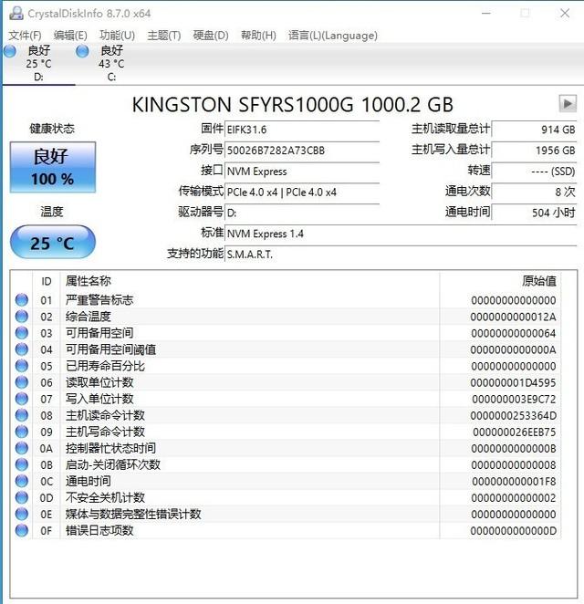This screenshot has width=584, height=604.
Task: Click the 25 °C temperature button
Action: [53, 243]
